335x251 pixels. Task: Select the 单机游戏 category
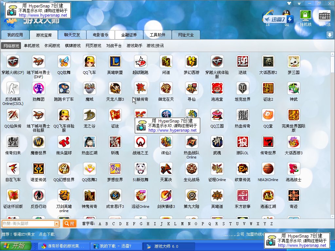click(31, 46)
